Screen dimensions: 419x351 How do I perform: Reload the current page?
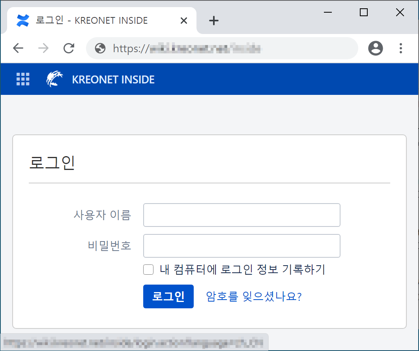coord(69,48)
